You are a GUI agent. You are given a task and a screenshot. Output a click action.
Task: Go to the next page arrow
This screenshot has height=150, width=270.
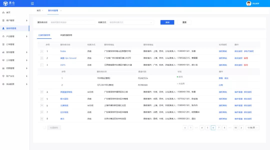click(x=241, y=128)
